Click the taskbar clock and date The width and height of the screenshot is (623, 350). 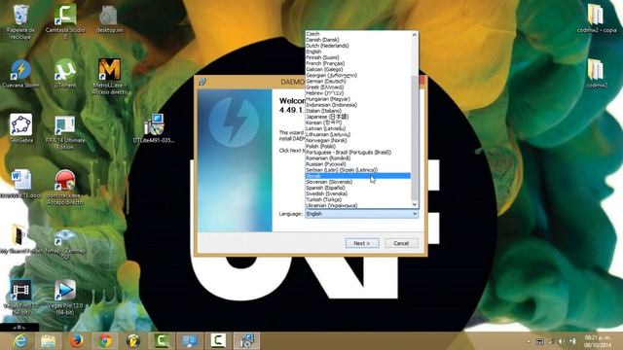point(597,341)
